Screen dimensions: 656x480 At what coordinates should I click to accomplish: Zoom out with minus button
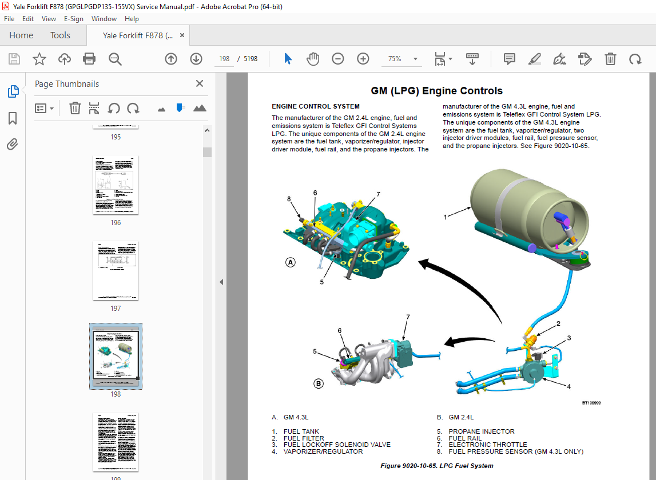337,59
